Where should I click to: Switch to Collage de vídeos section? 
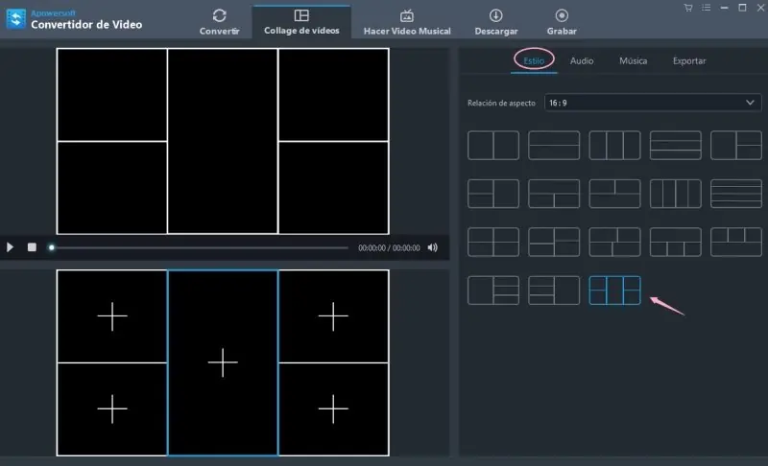[301, 21]
